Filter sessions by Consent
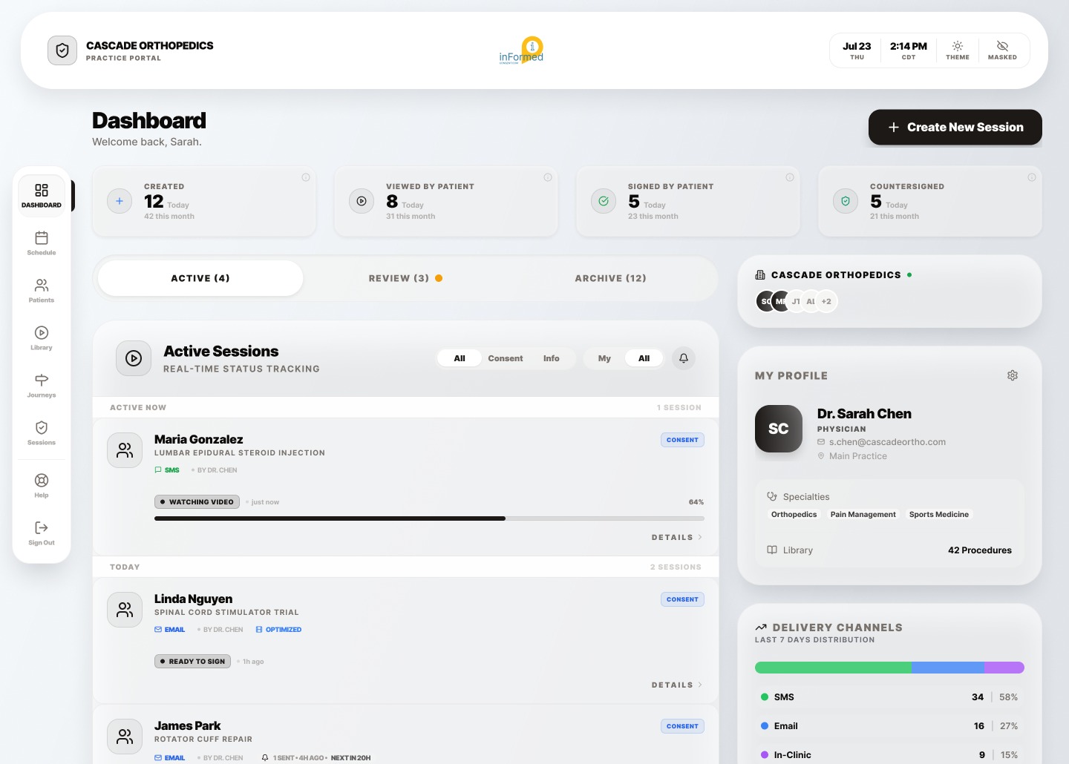Screen dimensions: 1069x764 506,358
